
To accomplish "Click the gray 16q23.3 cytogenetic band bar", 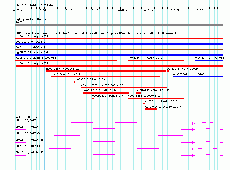I will [x=119, y=25].
